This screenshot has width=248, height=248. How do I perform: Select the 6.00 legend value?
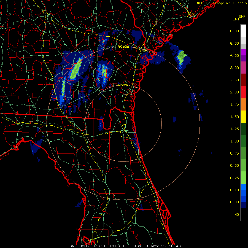pyautogui.click(x=234, y=43)
